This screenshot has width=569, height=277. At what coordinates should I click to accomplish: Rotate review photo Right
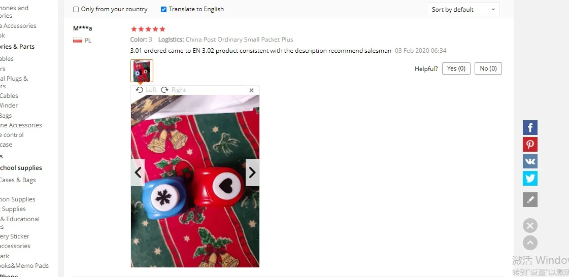(174, 90)
